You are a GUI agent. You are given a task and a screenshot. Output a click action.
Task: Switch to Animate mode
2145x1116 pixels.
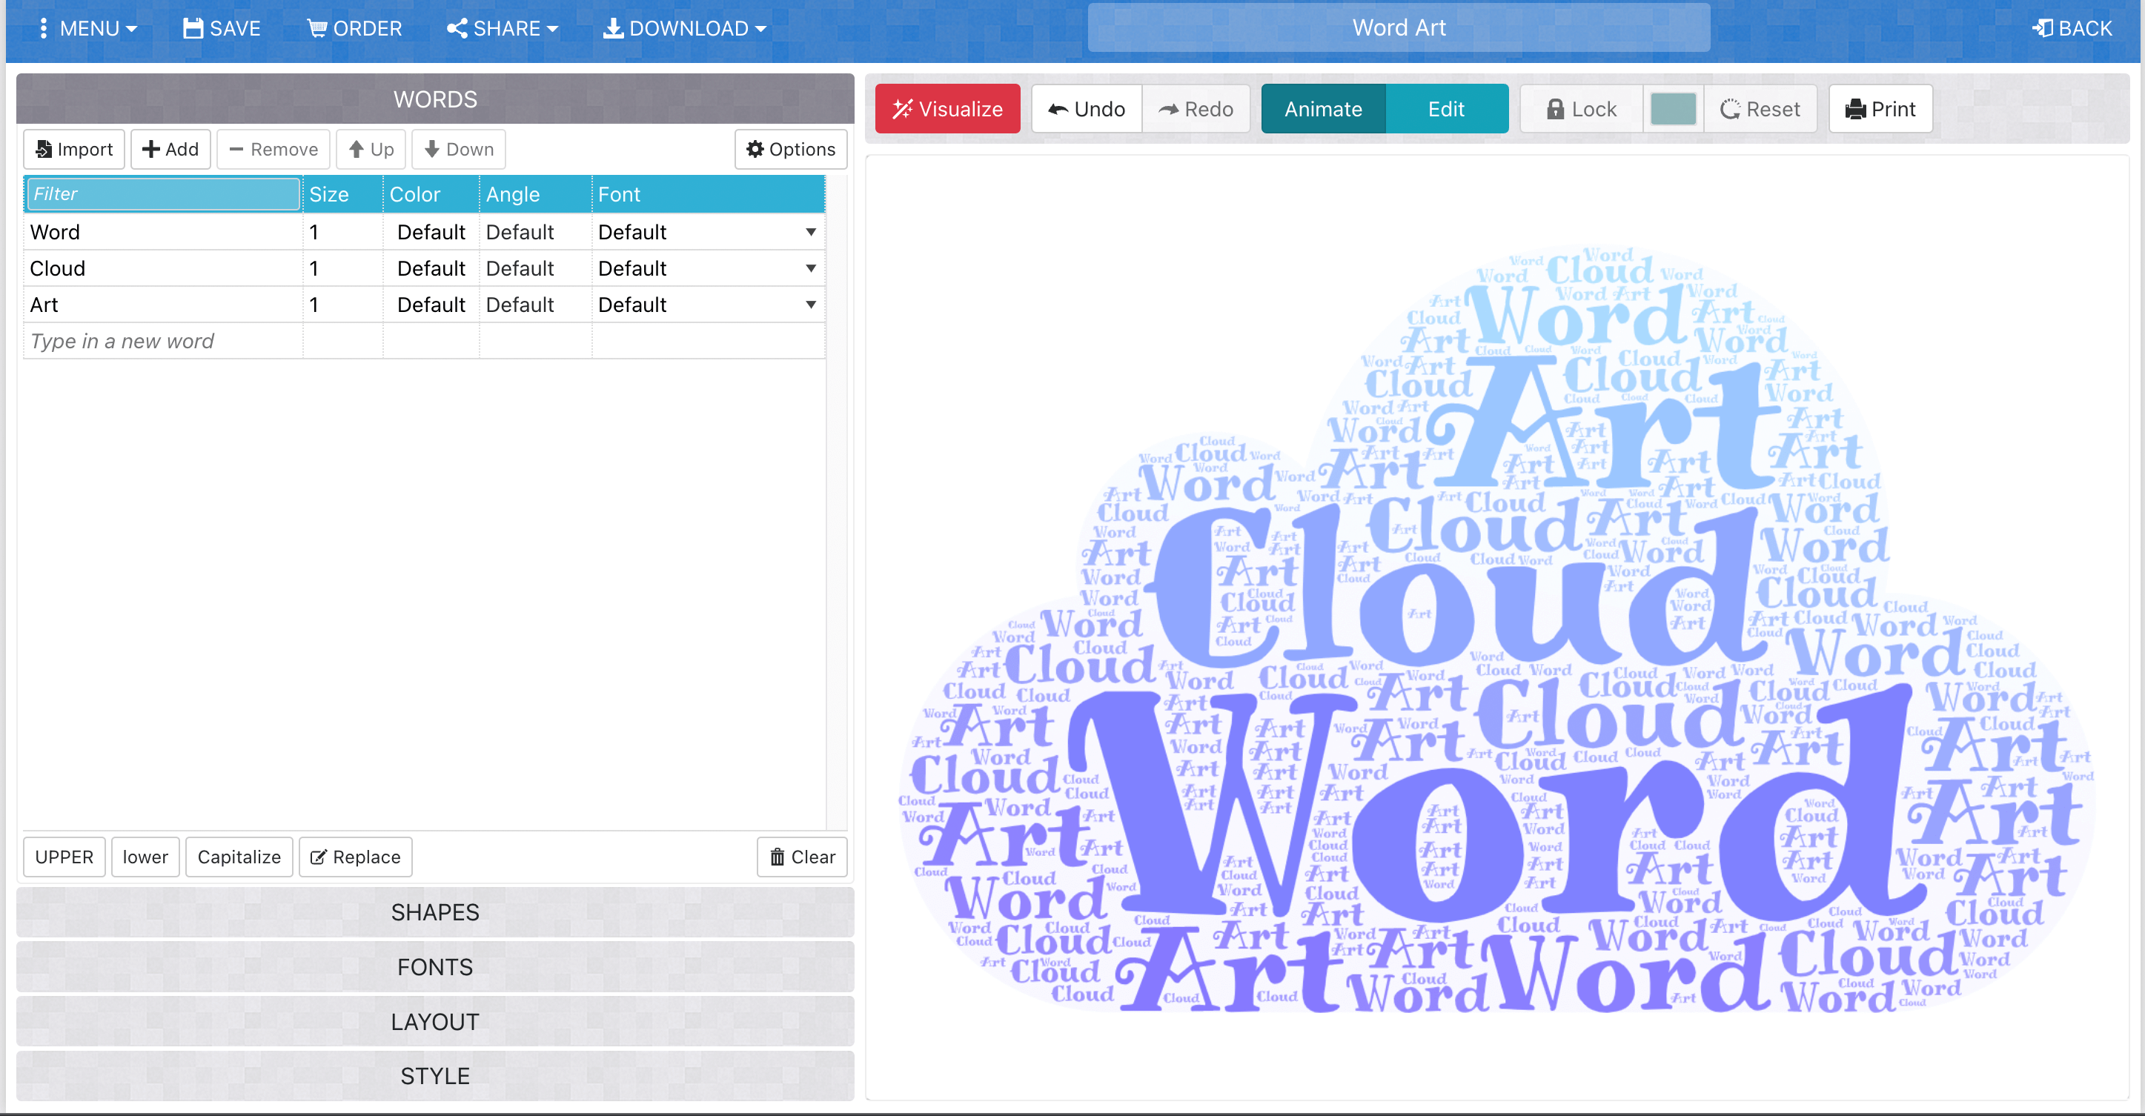coord(1322,109)
